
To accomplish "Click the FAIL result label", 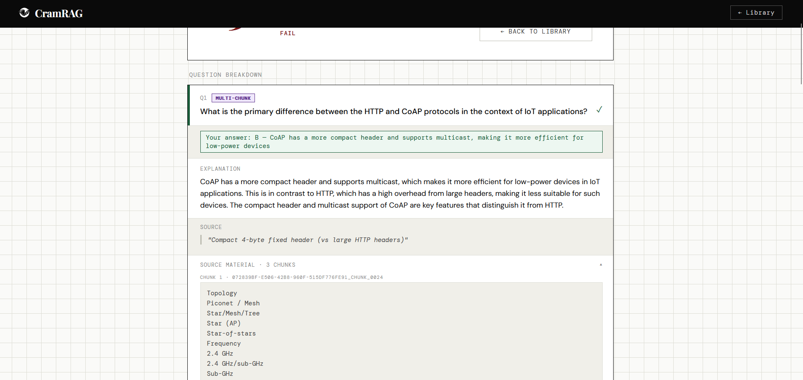I will pos(288,34).
